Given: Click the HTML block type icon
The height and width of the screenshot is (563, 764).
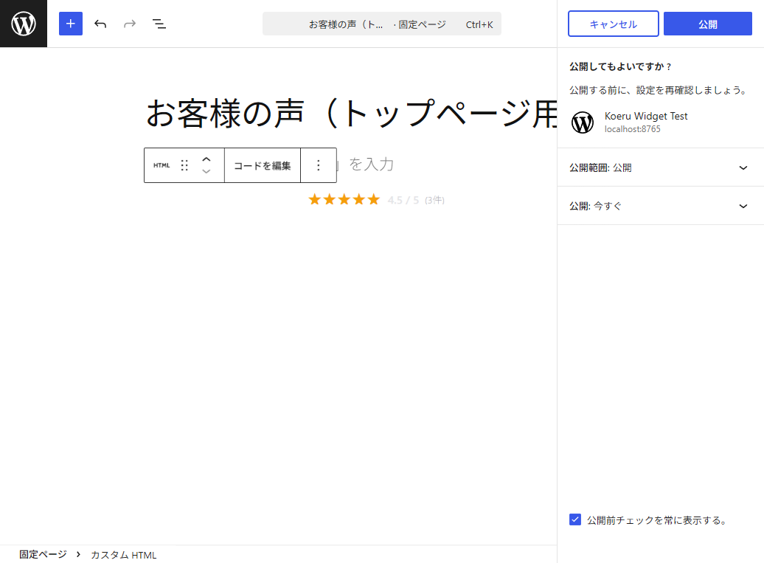Looking at the screenshot, I should pyautogui.click(x=162, y=165).
